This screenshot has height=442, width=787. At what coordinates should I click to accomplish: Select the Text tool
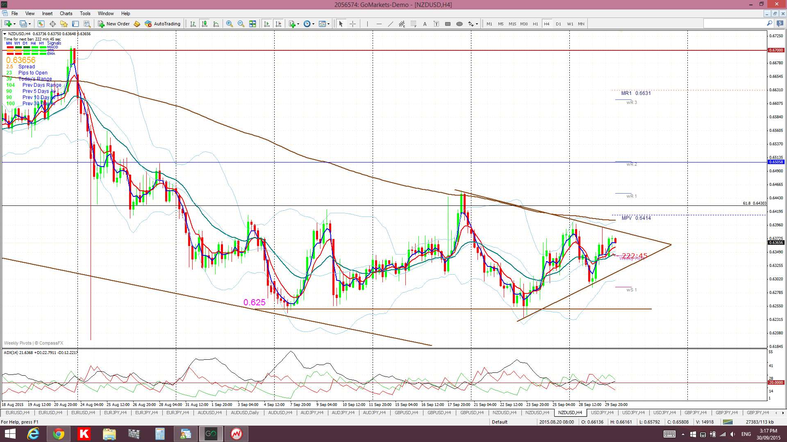coord(425,24)
